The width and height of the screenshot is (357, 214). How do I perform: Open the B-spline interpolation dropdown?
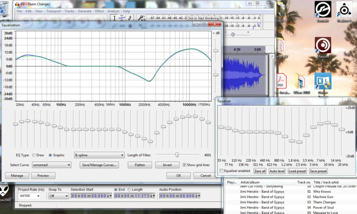tap(99, 155)
